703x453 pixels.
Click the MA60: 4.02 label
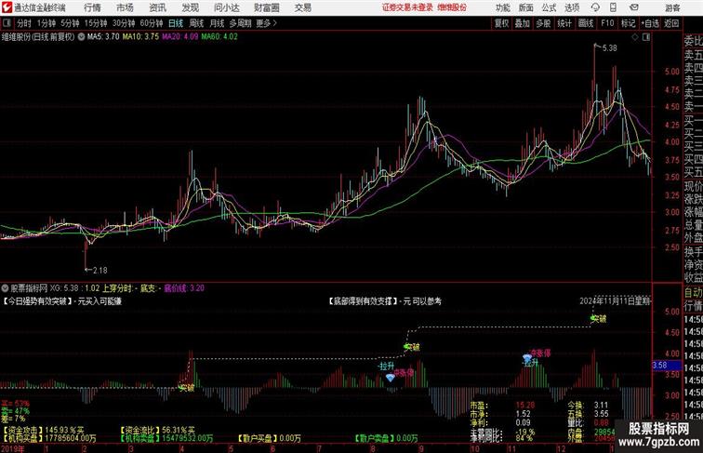coord(219,37)
